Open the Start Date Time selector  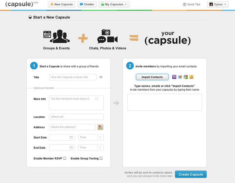click(x=91, y=137)
